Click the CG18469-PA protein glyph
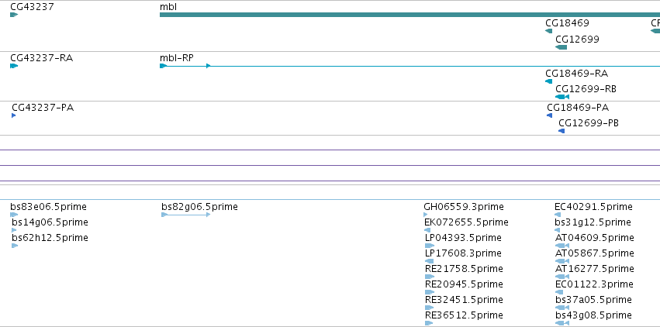 click(x=549, y=115)
